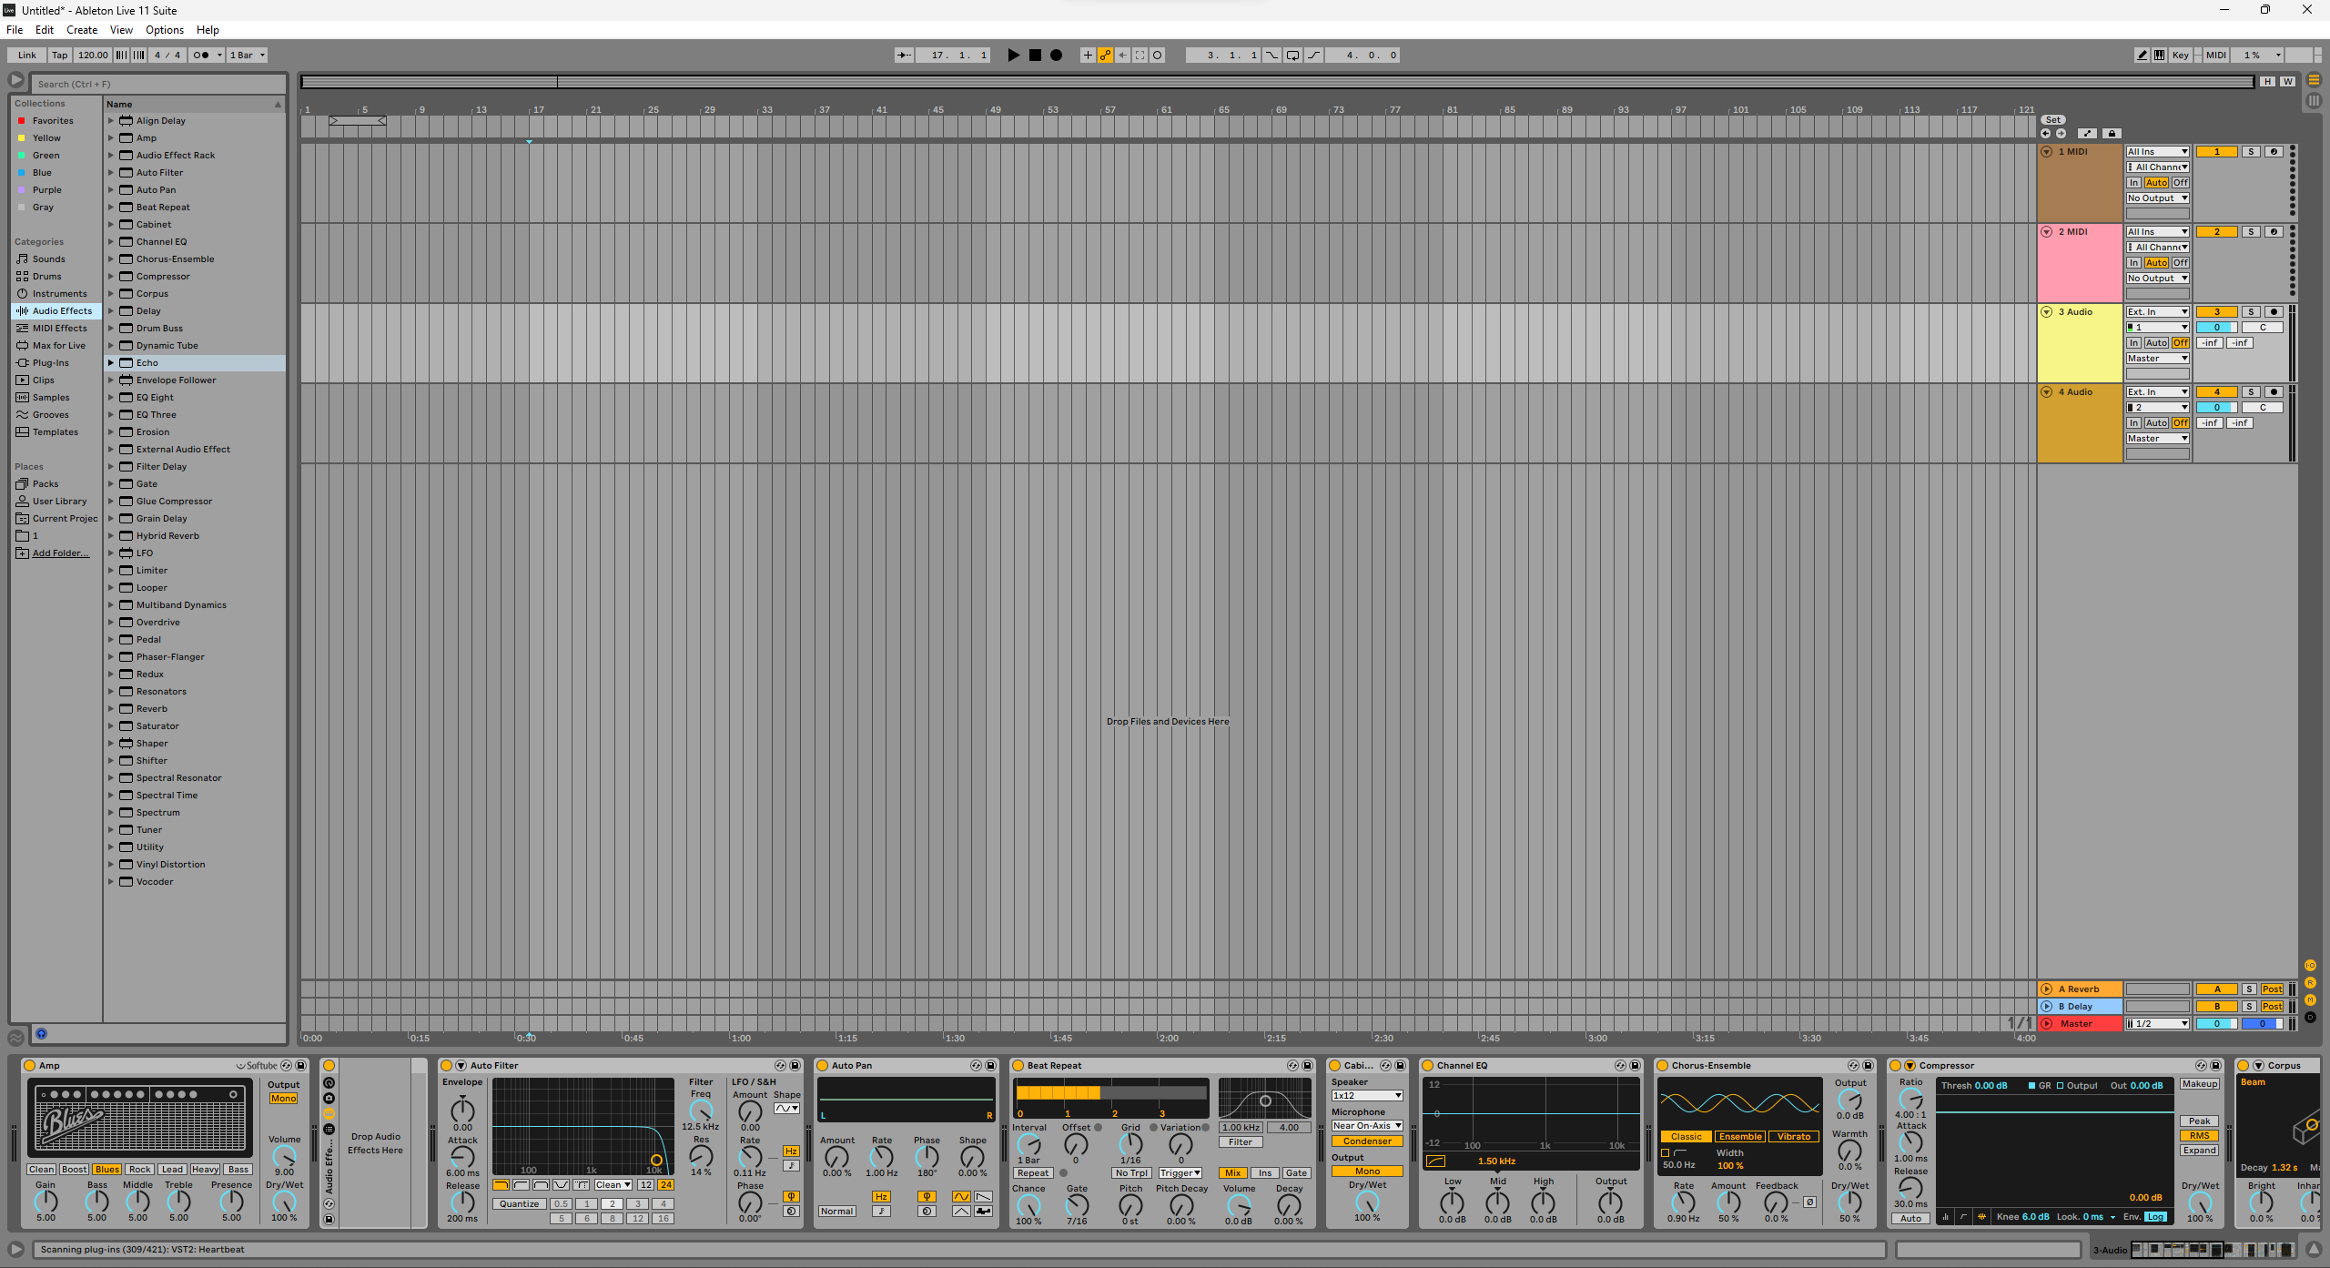Click the Stop transport button
2330x1268 pixels.
[x=1035, y=55]
